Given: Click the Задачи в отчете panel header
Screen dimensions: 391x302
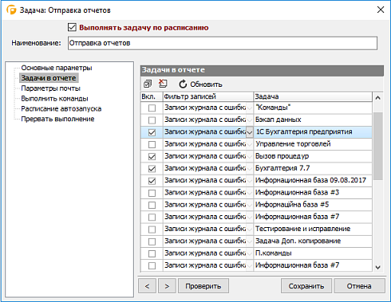Looking at the screenshot, I should 262,70.
